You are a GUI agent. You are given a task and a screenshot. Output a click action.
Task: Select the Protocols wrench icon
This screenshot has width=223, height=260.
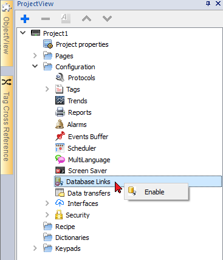click(60, 78)
